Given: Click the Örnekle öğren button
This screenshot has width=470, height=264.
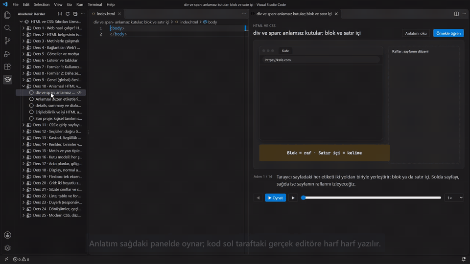Looking at the screenshot, I should [x=448, y=33].
